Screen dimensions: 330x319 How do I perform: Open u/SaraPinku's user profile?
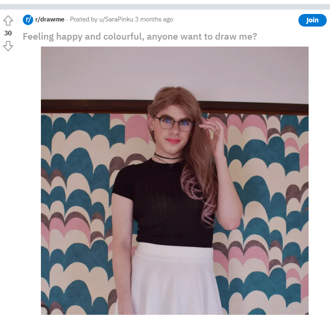tap(116, 20)
